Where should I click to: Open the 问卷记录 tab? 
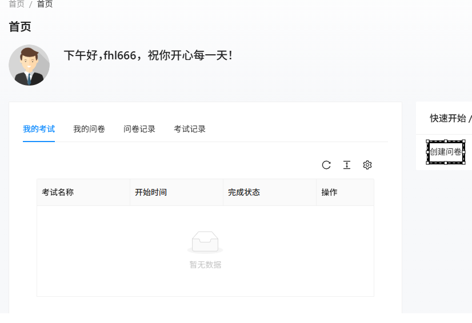pos(139,129)
